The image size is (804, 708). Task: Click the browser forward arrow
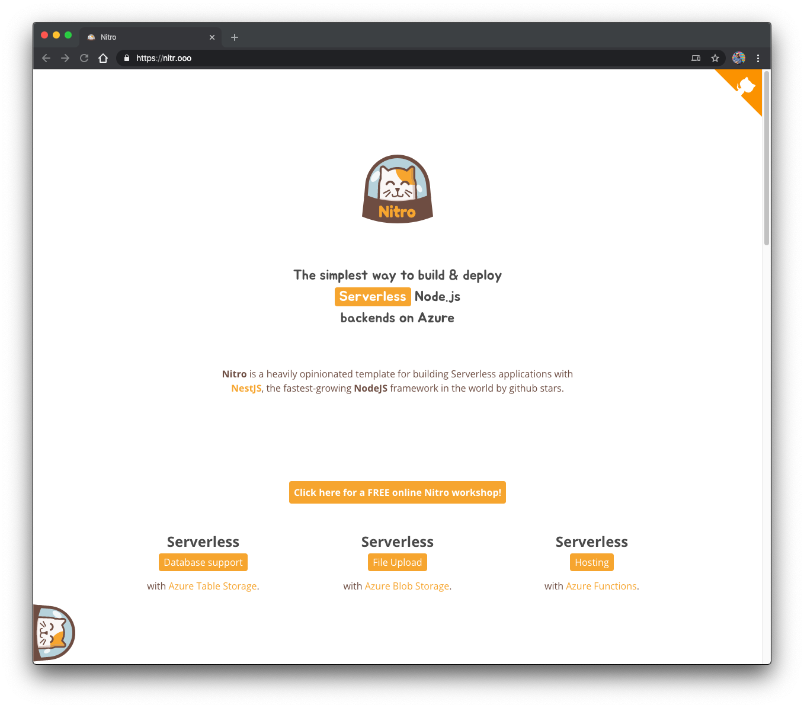click(x=65, y=58)
